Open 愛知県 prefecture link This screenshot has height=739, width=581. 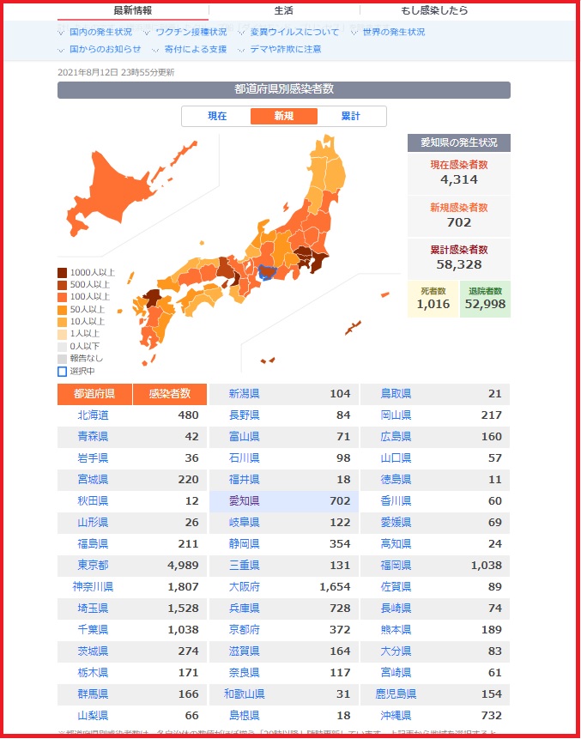244,501
